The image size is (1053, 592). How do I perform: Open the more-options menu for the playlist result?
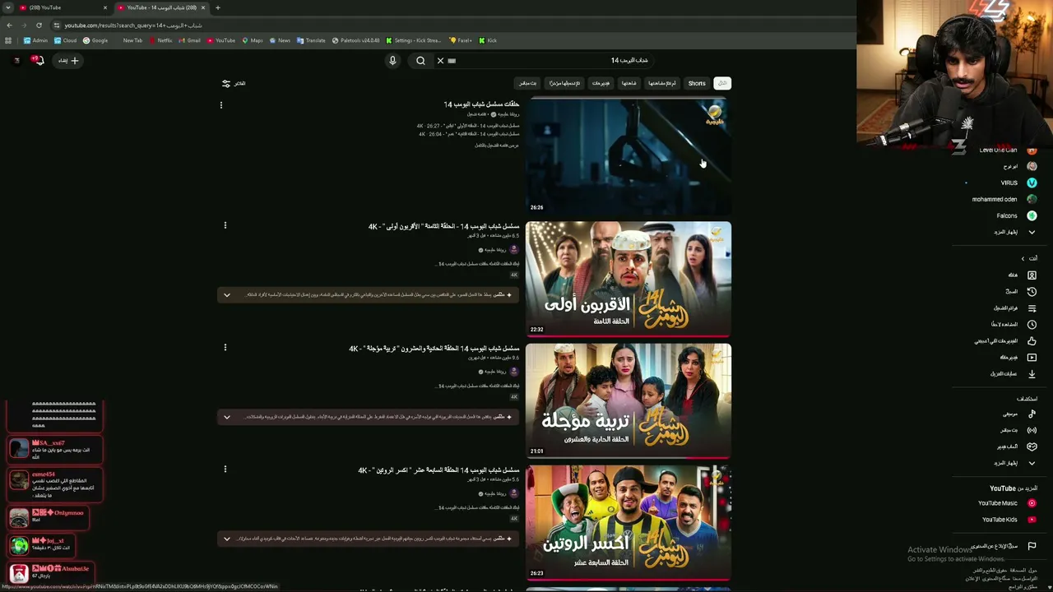220,105
